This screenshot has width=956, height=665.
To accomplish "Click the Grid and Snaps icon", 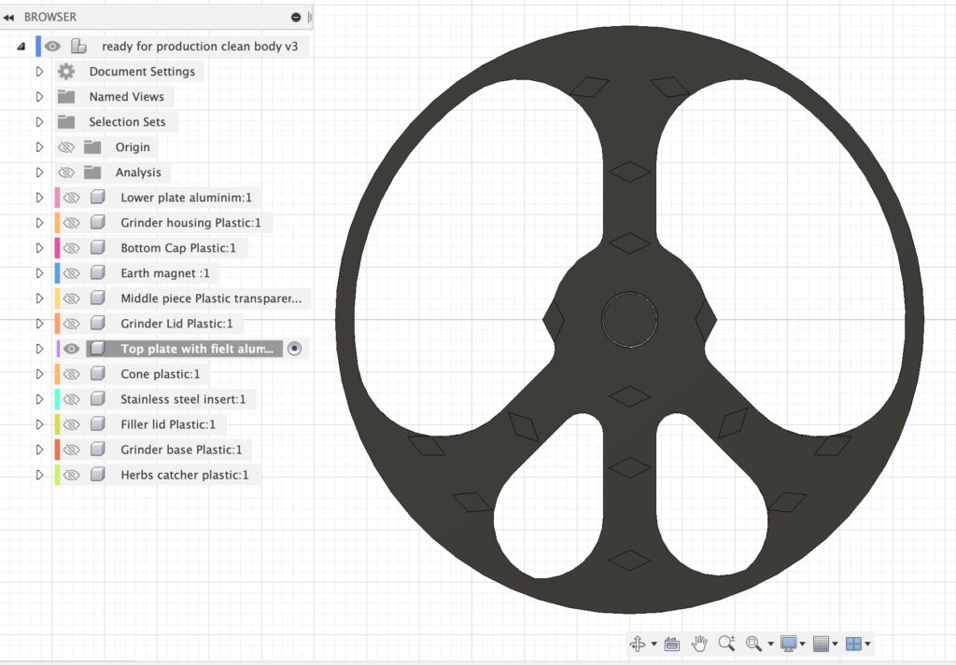I will 821,644.
